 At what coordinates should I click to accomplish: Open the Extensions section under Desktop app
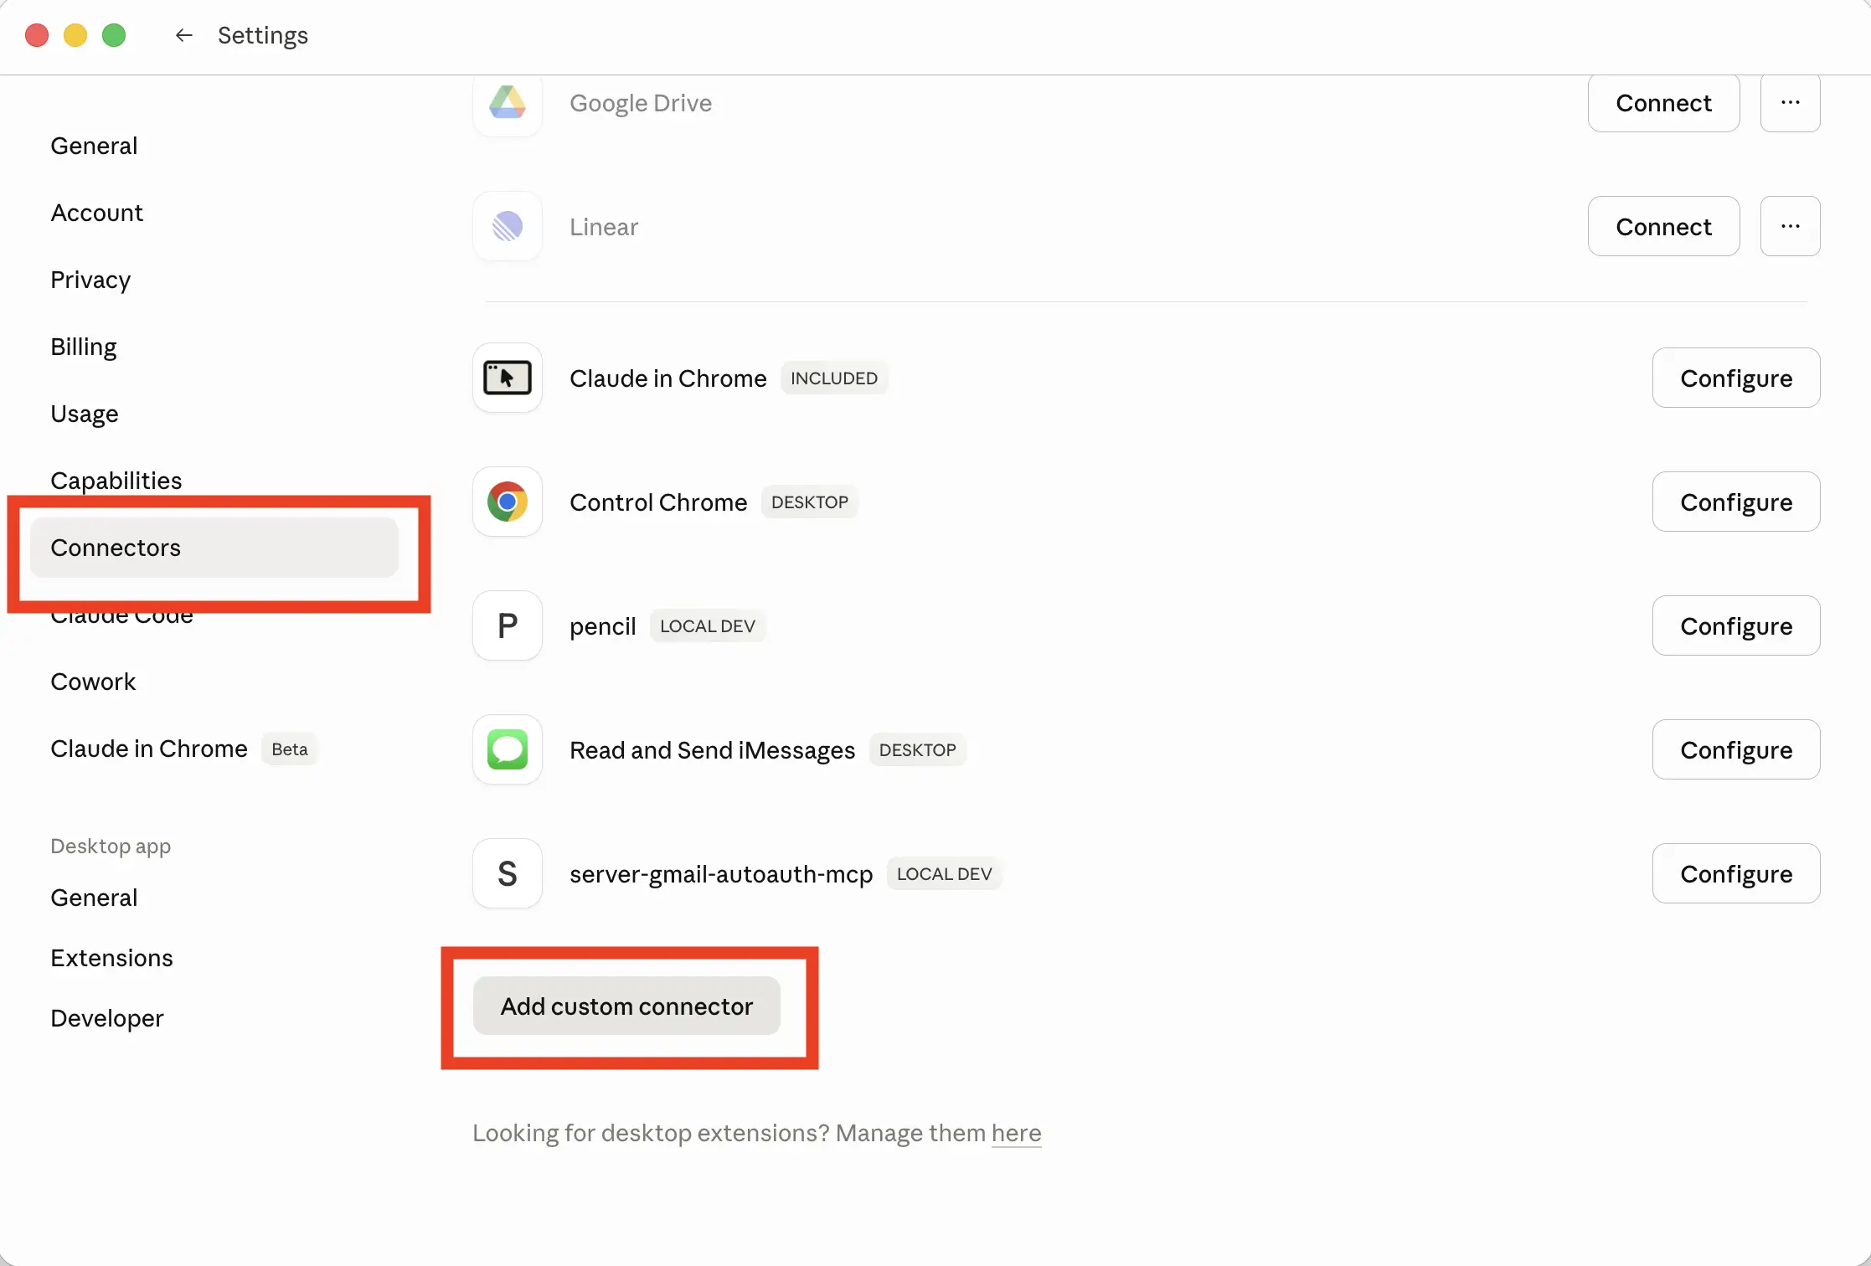coord(111,958)
